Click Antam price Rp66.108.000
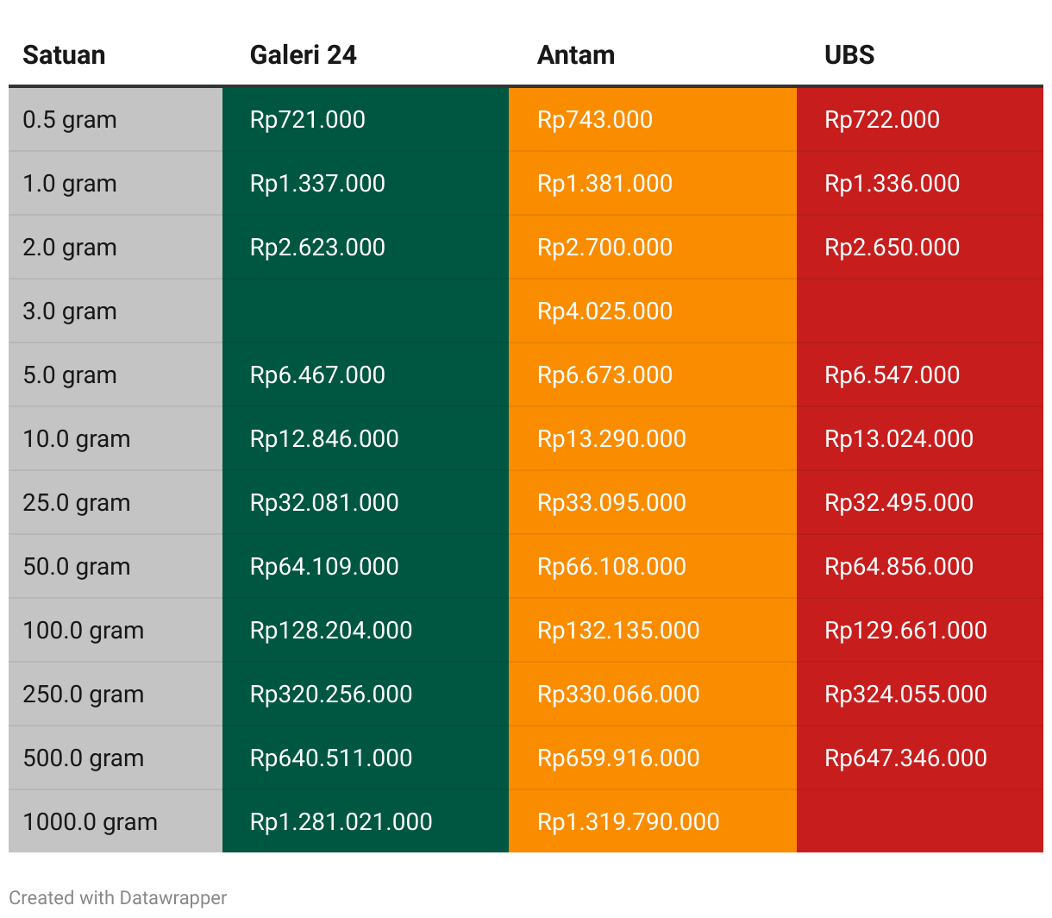This screenshot has height=918, width=1052. click(x=611, y=566)
